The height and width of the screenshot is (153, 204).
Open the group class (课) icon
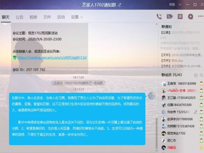pos(180,17)
